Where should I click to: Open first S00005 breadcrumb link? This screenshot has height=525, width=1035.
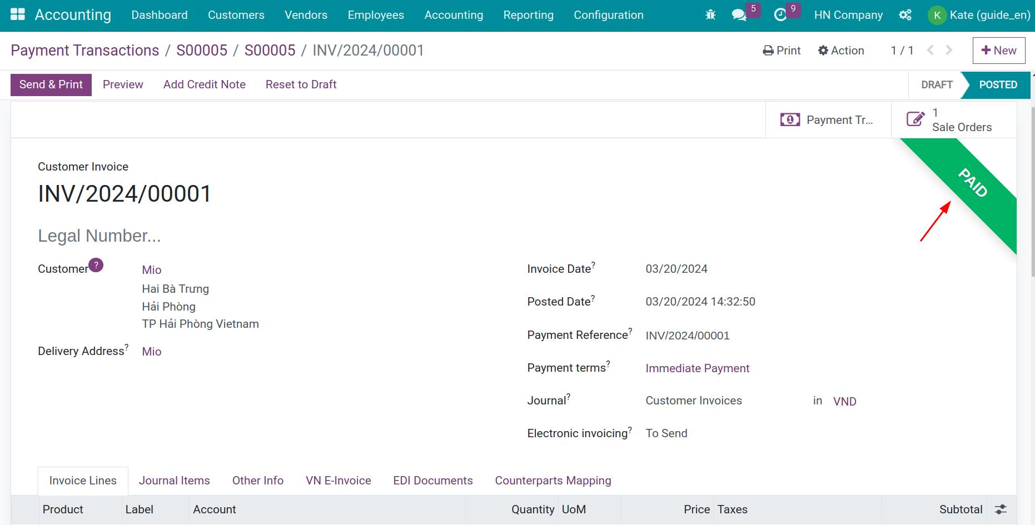pyautogui.click(x=202, y=51)
